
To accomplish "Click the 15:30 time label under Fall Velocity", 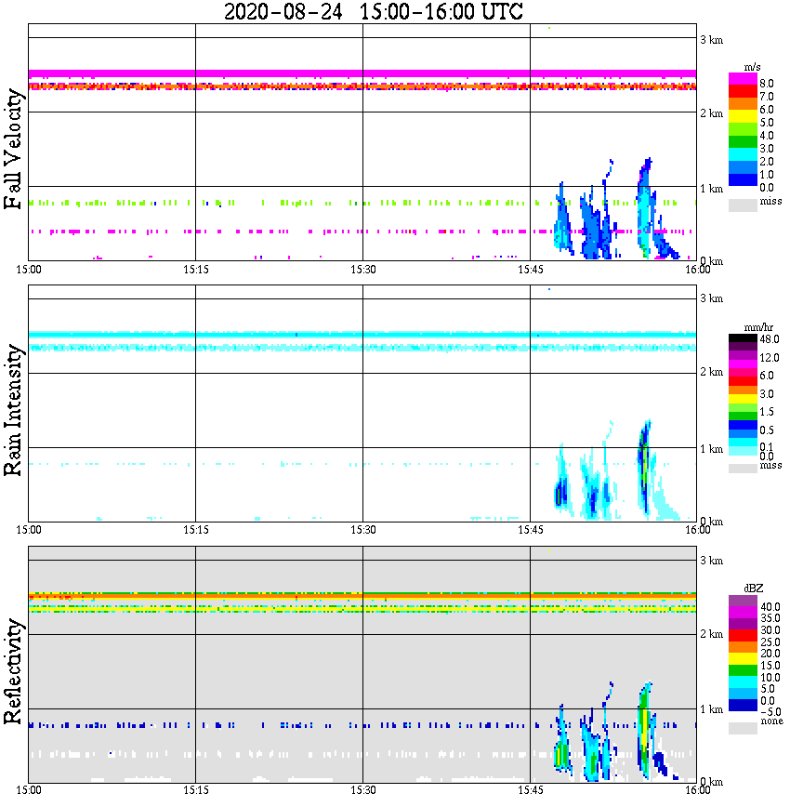I will [x=363, y=270].
